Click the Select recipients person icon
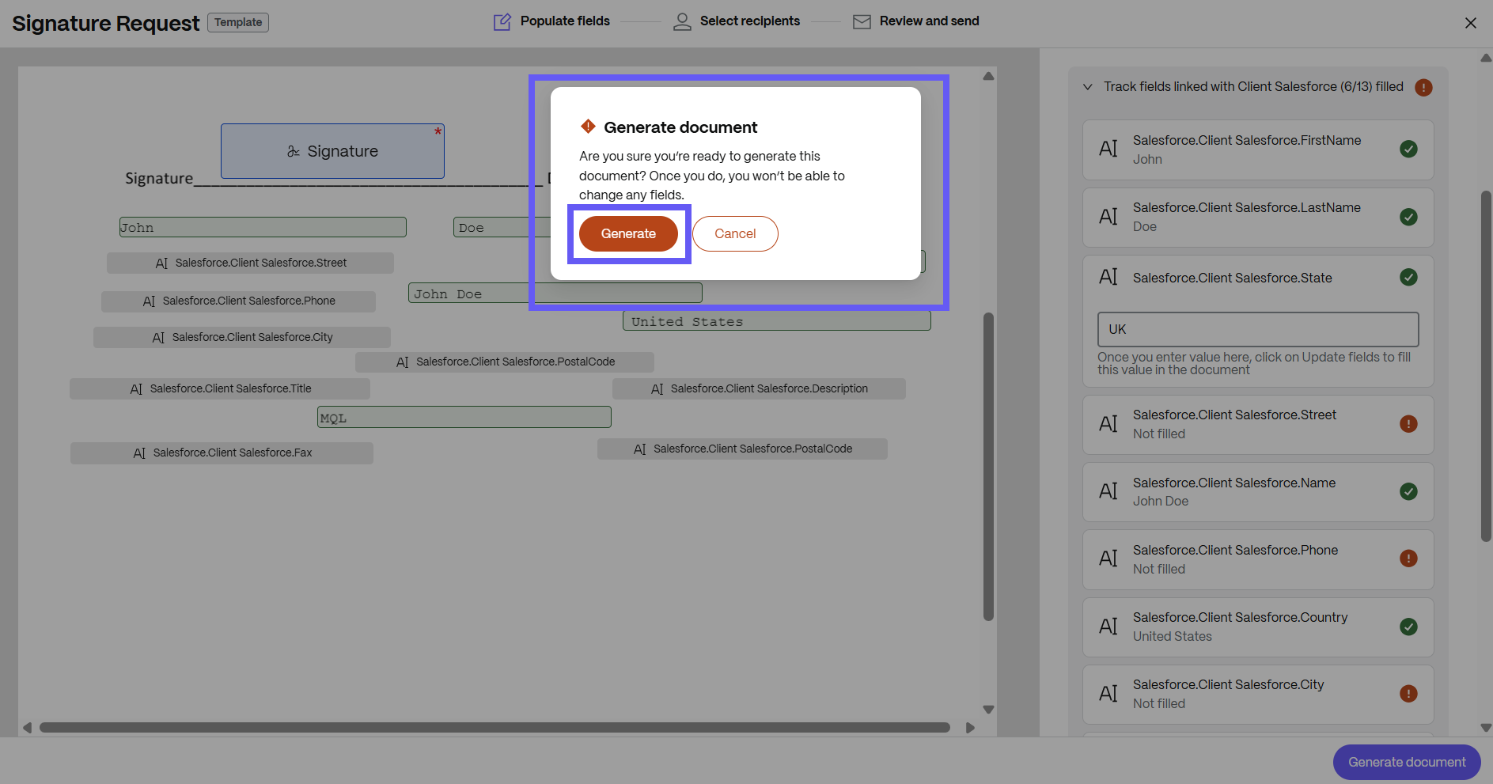 point(682,22)
